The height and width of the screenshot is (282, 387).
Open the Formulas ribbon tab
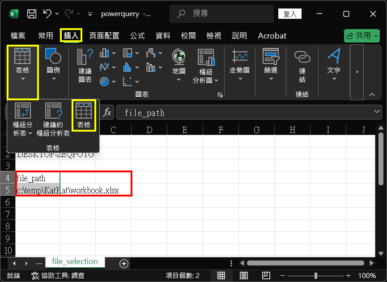tap(137, 36)
